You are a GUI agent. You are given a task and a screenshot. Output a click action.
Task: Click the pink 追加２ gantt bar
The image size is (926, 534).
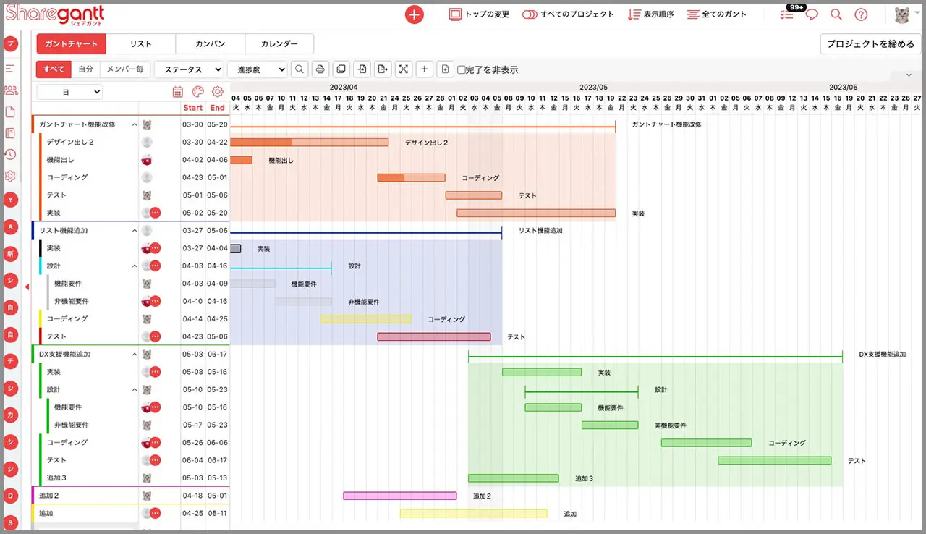click(400, 496)
